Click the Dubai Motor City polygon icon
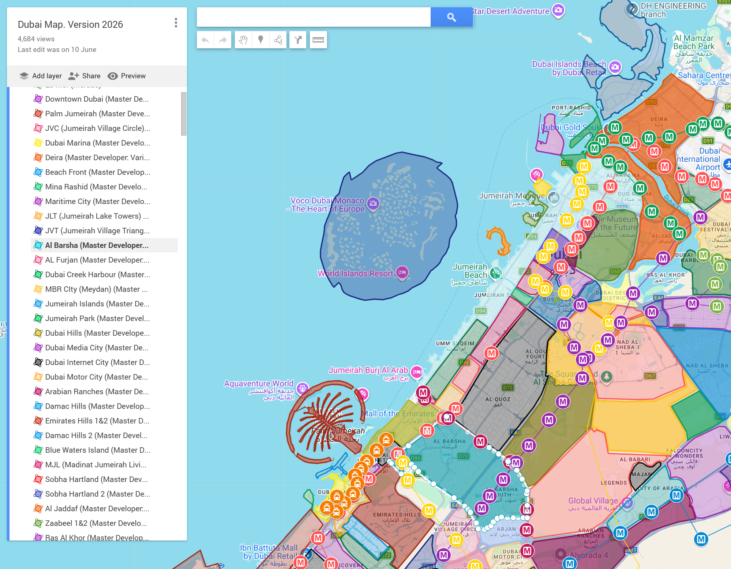Image resolution: width=731 pixels, height=569 pixels. click(x=38, y=377)
